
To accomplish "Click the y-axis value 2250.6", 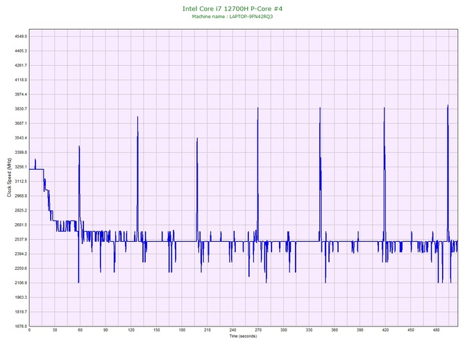I will tap(21, 269).
